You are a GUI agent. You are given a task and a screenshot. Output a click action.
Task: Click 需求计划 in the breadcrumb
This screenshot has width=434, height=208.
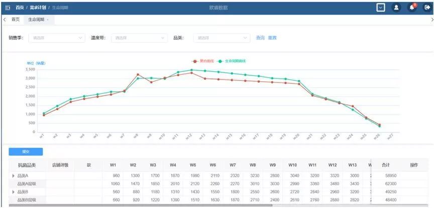point(38,8)
